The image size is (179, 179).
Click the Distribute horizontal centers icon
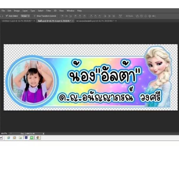(x=109, y=16)
